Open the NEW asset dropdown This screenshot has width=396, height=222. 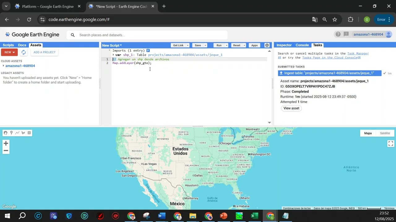pos(9,52)
